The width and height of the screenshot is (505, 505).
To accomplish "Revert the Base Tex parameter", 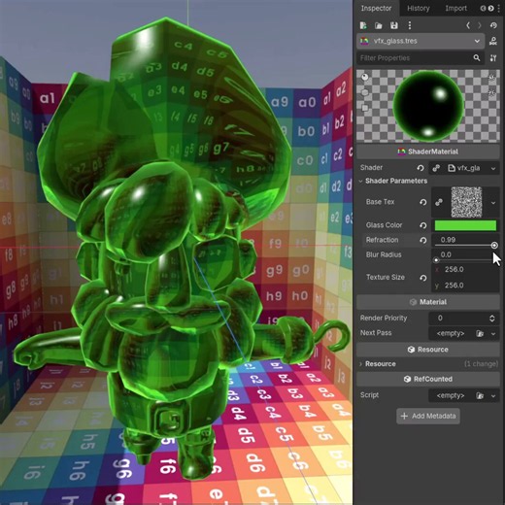I will pyautogui.click(x=422, y=202).
